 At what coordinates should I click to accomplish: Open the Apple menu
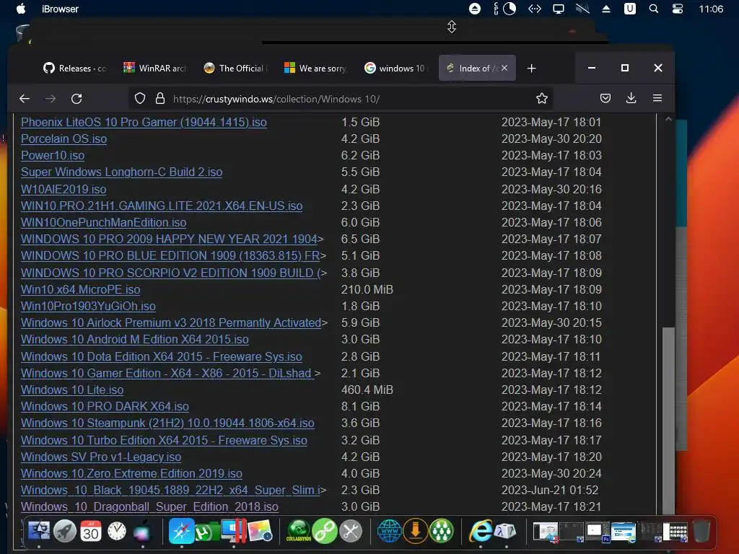tap(21, 9)
